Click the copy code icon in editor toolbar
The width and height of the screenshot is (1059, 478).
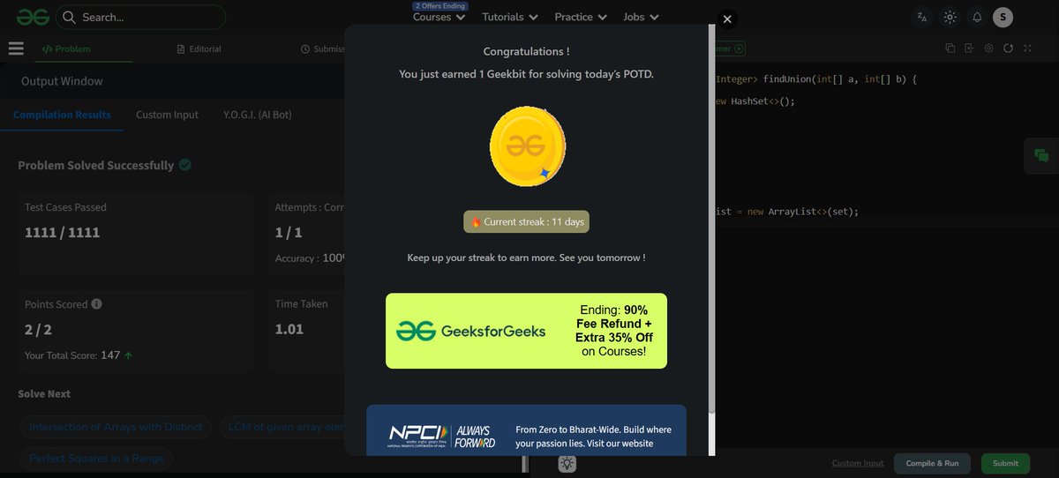pos(950,49)
